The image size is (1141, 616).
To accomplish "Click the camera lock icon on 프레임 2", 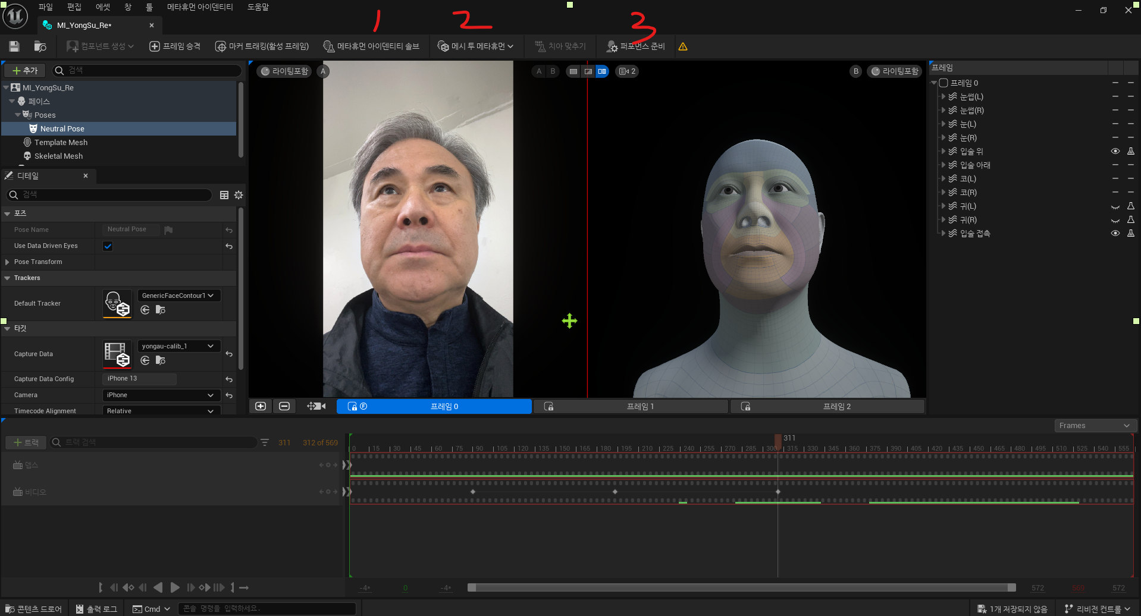I will 745,407.
